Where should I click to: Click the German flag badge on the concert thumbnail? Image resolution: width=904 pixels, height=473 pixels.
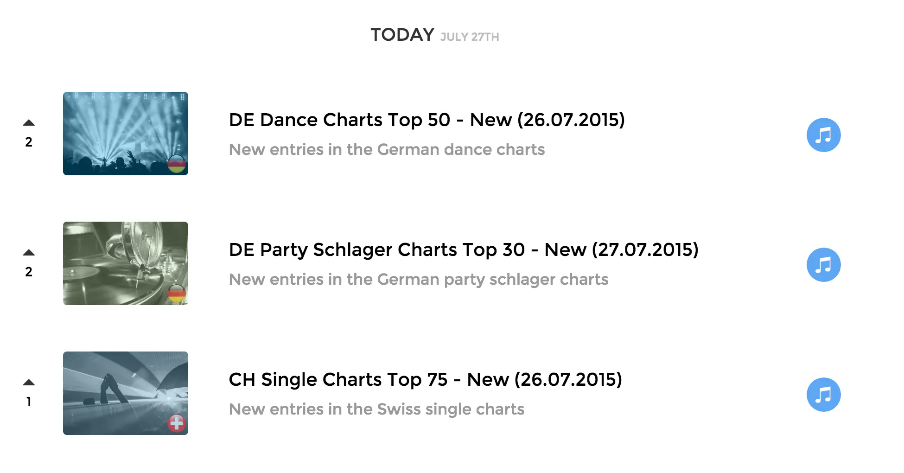pyautogui.click(x=177, y=164)
